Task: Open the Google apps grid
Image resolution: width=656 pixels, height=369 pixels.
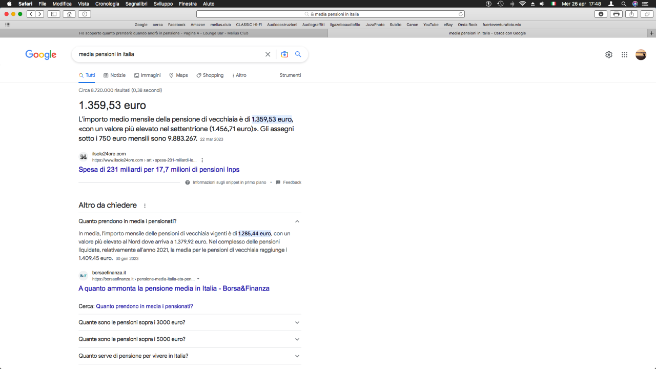Action: pyautogui.click(x=624, y=55)
